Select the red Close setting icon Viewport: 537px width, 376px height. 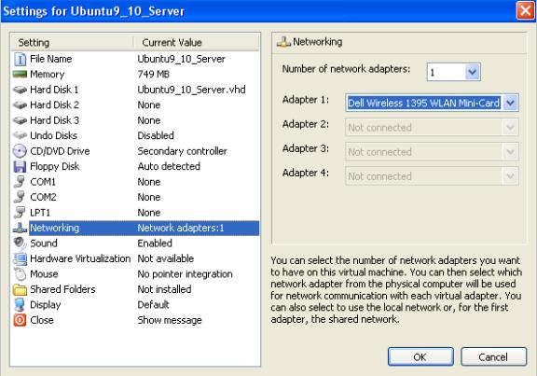point(20,320)
